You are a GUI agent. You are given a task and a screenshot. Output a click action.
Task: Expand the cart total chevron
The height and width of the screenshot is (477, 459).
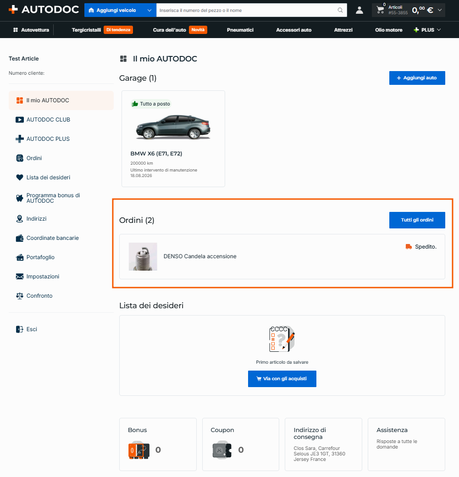pyautogui.click(x=440, y=10)
